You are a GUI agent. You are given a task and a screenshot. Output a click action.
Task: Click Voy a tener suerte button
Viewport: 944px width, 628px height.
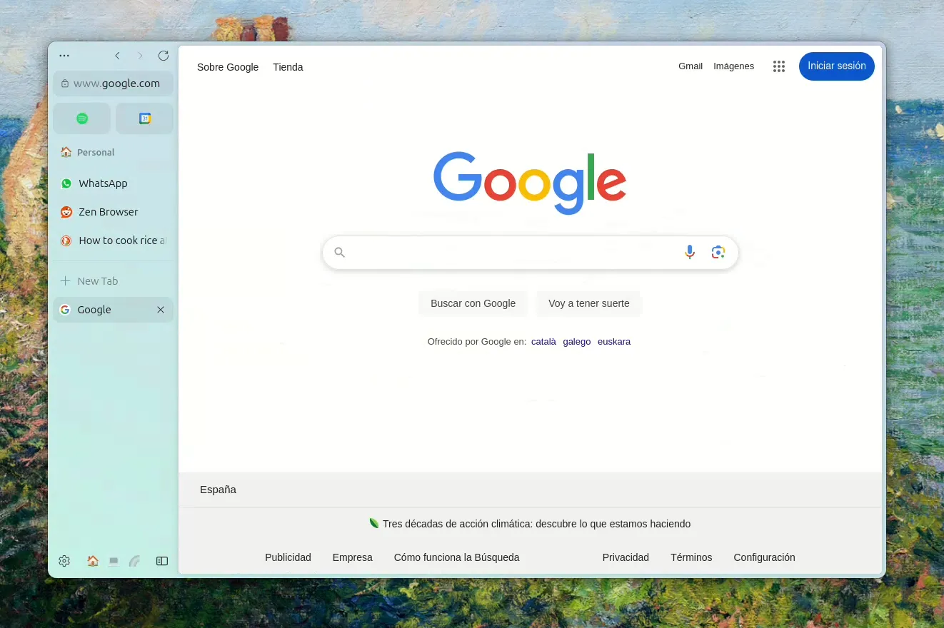589,303
